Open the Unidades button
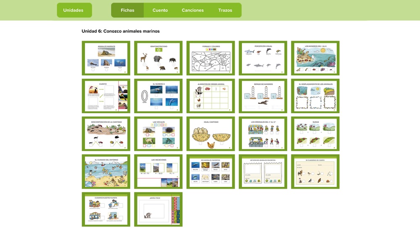Image resolution: width=420 pixels, height=236 pixels. pyautogui.click(x=74, y=10)
